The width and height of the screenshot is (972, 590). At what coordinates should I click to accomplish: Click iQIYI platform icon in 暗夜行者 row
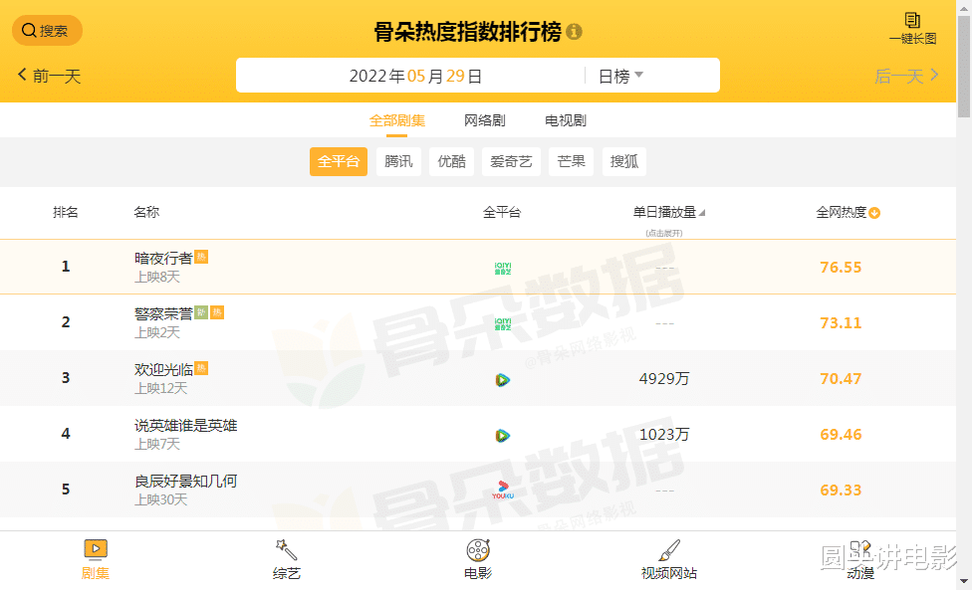tap(503, 268)
